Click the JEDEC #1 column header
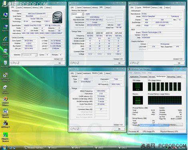Screen dimensions: 188x150 pos(90,33)
